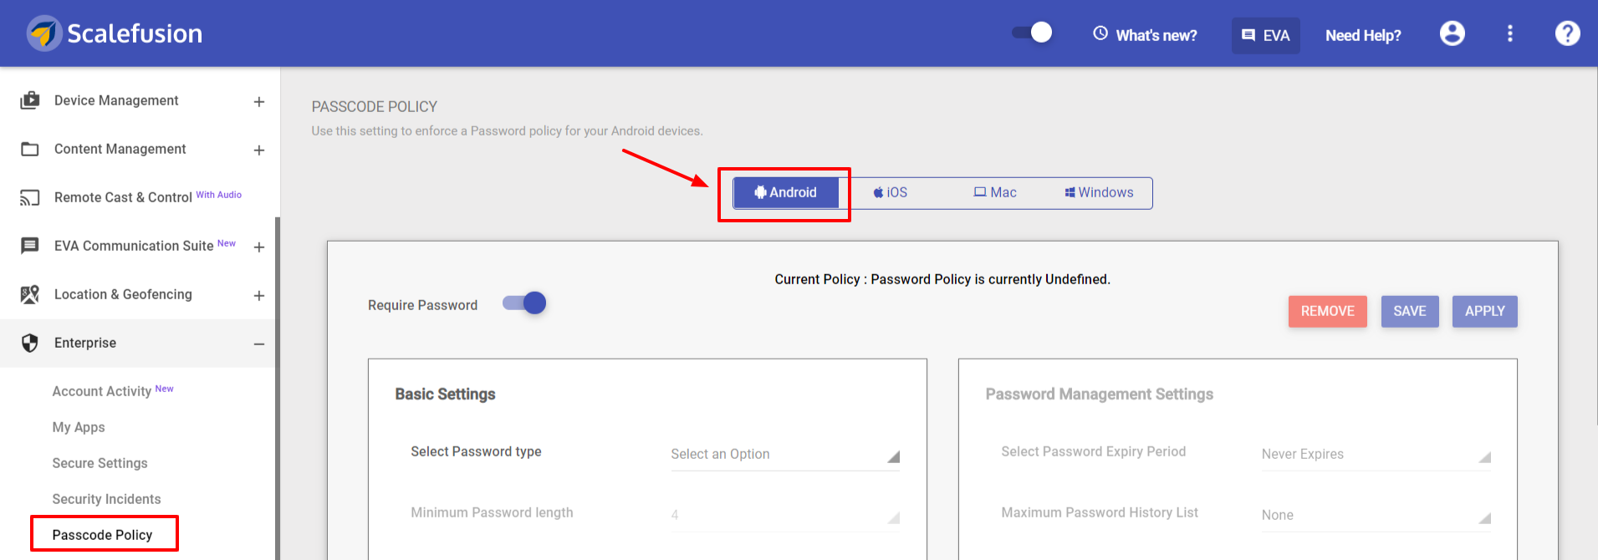This screenshot has width=1598, height=560.
Task: Click the Enterprise shield icon
Action: coord(30,343)
